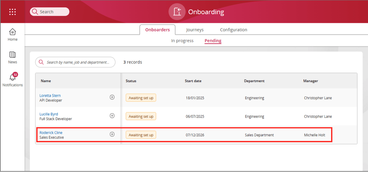Open the app launcher grid icon
368x172 pixels.
tap(12, 12)
